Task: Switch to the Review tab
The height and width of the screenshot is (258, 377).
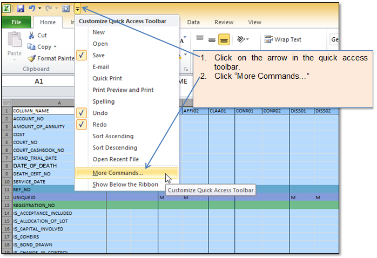Action: click(x=224, y=22)
